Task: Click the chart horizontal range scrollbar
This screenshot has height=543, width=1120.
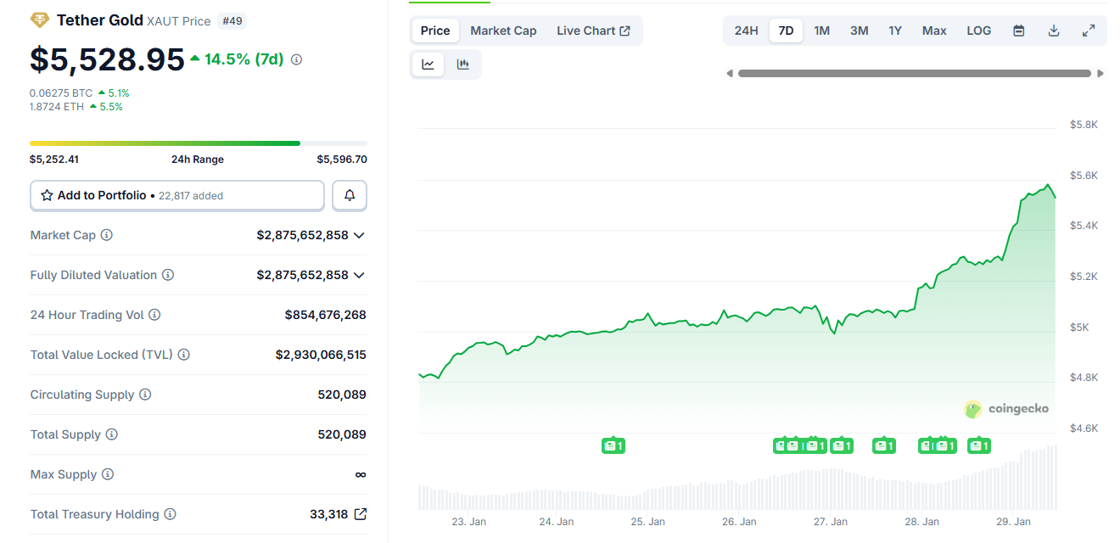Action: pyautogui.click(x=914, y=74)
